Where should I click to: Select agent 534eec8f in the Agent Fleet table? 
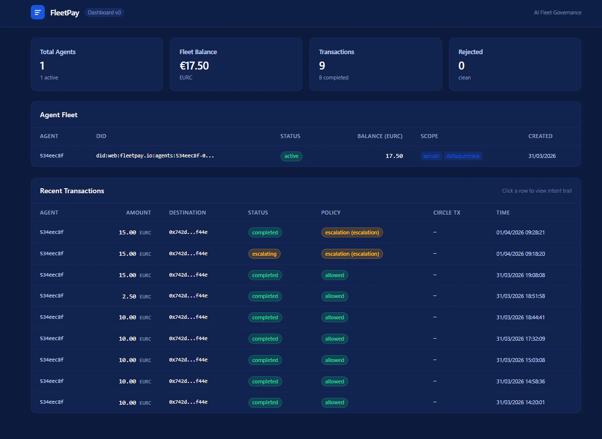[306, 156]
